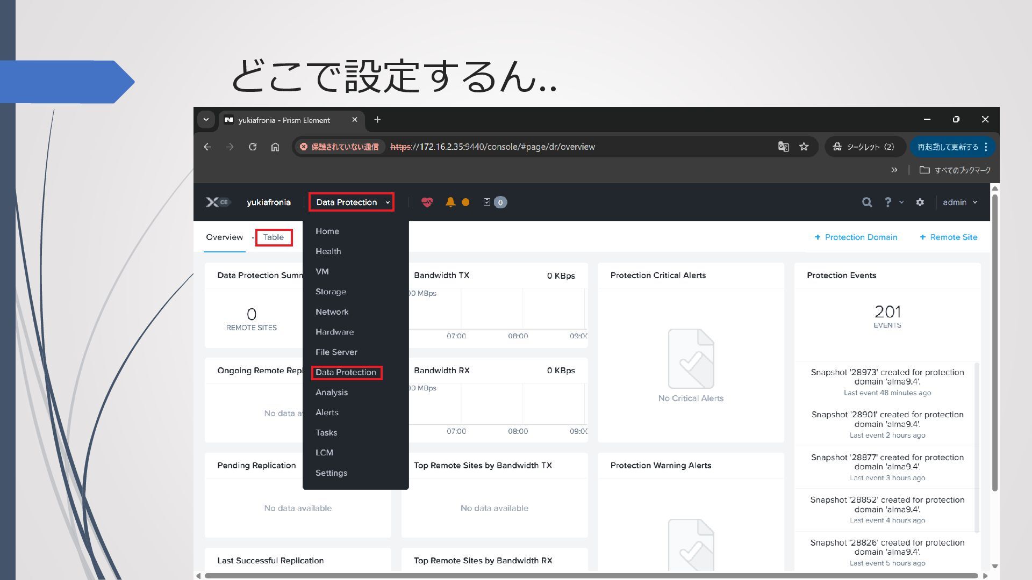Close the Prism Element tab
The image size is (1032, 580).
point(355,120)
